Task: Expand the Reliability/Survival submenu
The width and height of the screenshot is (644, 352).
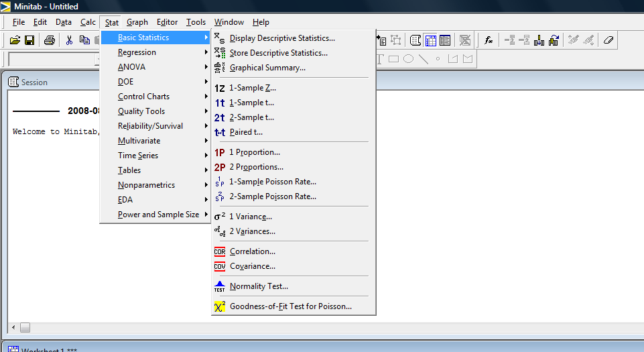Action: [155, 126]
